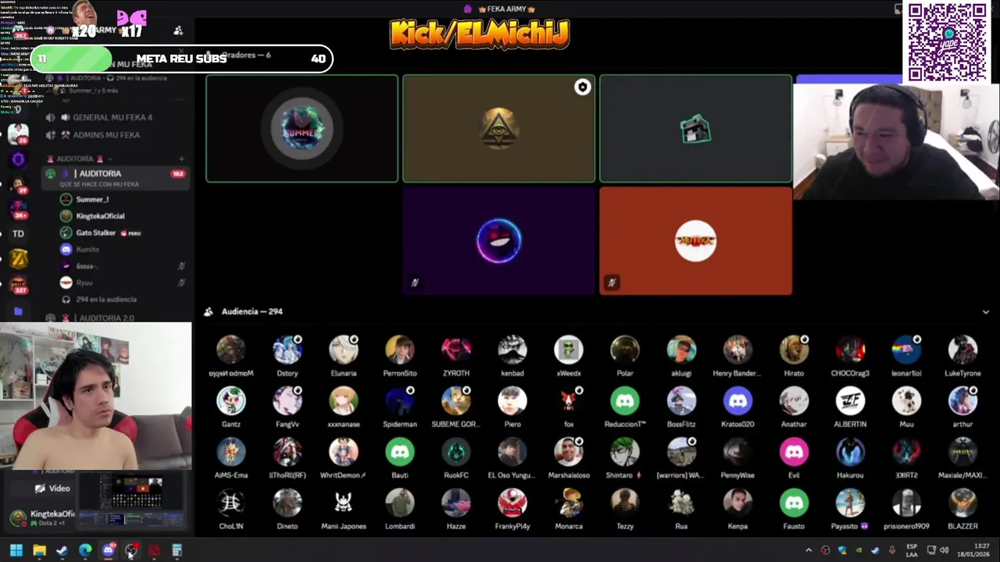The width and height of the screenshot is (1000, 562).
Task: Open Gantz's audience avatar
Action: point(230,400)
